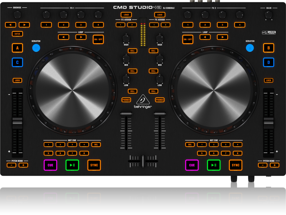Hit the ENTER button under Browse
Image resolution: width=286 pixels, height=215 pixels.
[x=17, y=34]
